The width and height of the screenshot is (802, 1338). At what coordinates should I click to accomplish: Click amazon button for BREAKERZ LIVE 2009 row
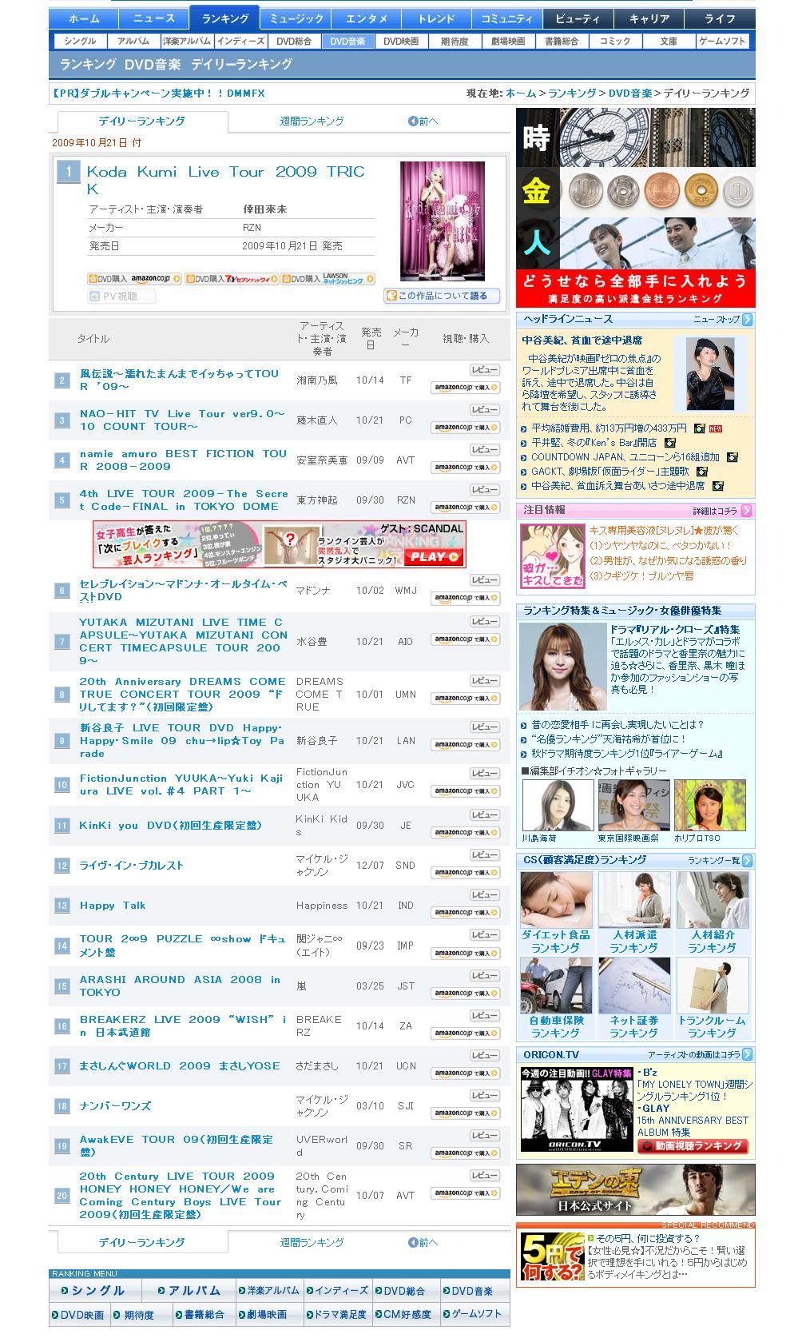tap(465, 1033)
